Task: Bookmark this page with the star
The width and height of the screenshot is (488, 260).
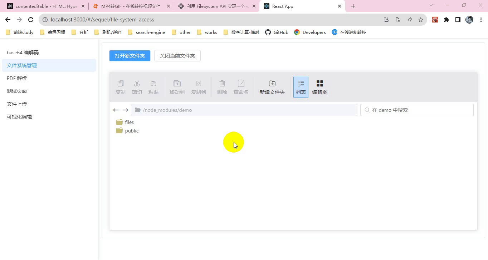Action: [421, 20]
